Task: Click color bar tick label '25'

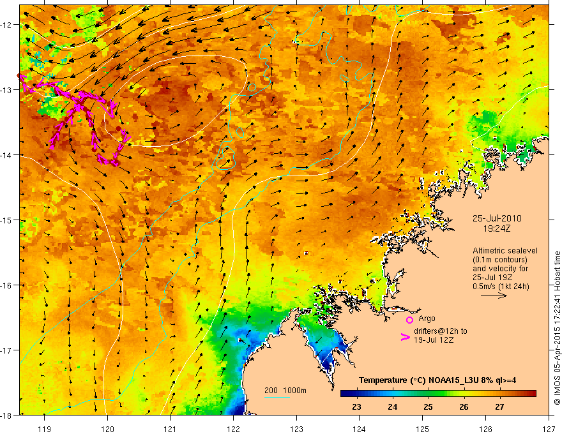Action: (x=428, y=407)
